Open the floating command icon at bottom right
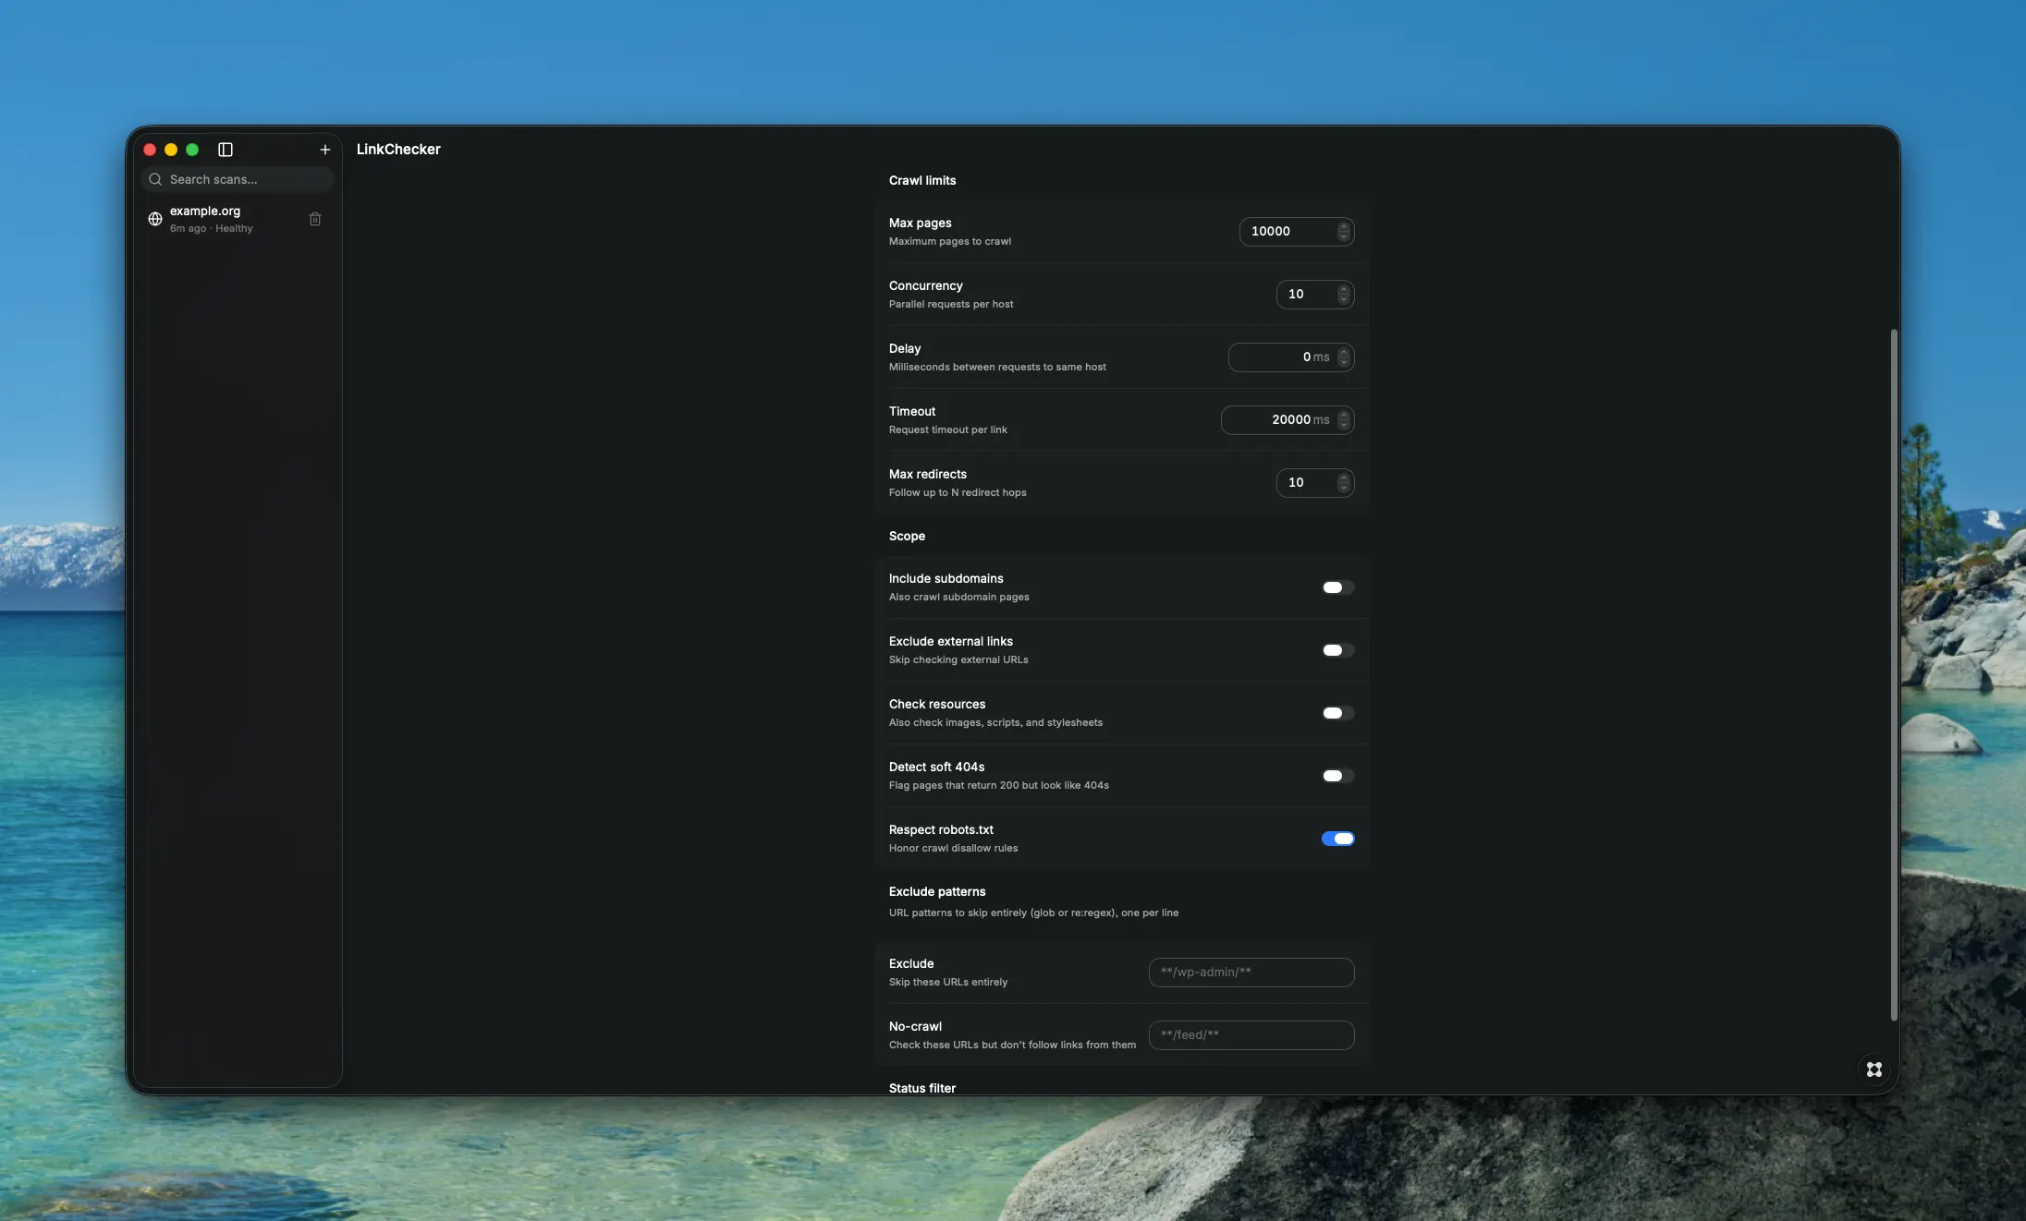This screenshot has height=1221, width=2026. pos(1873,1069)
